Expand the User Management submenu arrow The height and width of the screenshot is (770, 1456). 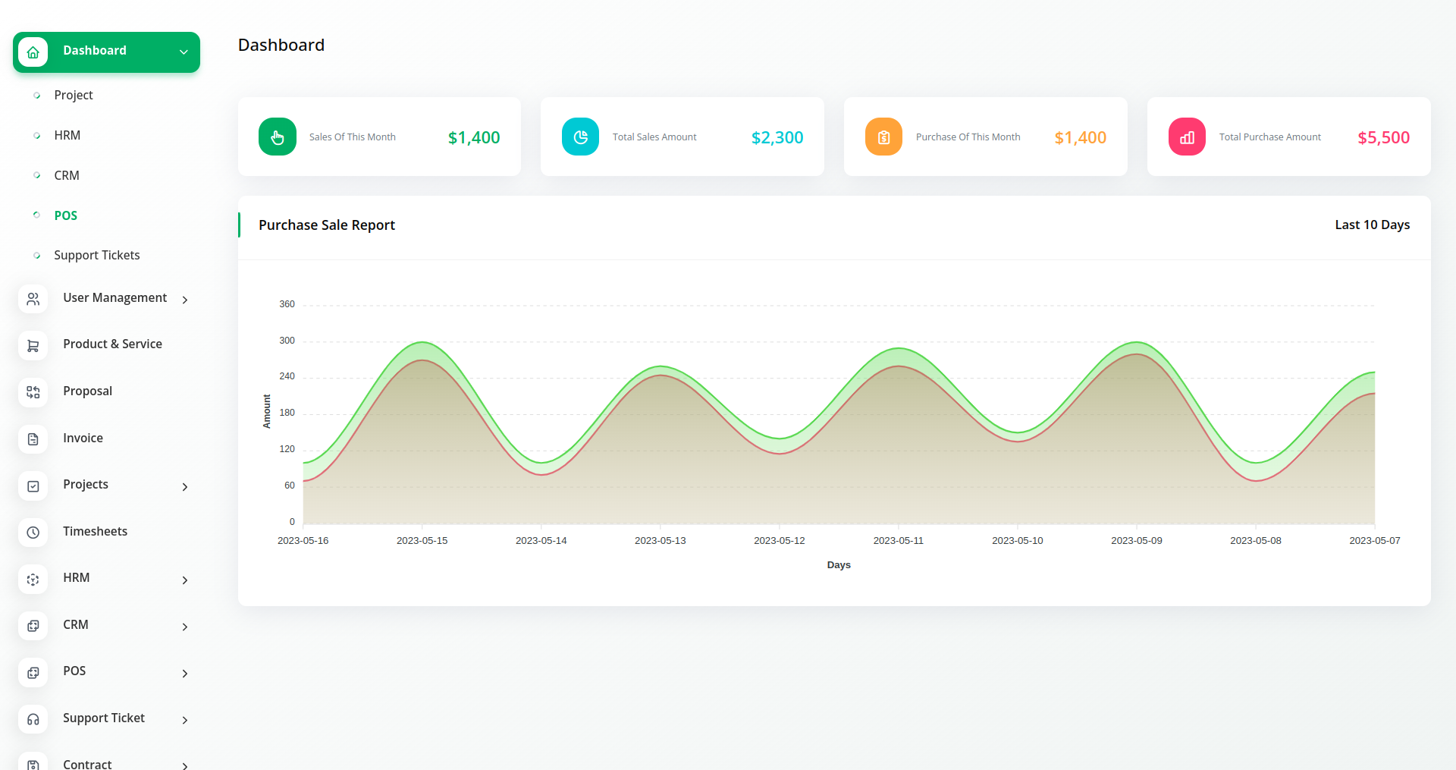pos(185,300)
